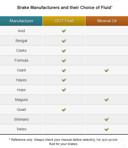The image size is (128, 148).
Task: Select the DOT Fluid column header
Action: click(64, 21)
